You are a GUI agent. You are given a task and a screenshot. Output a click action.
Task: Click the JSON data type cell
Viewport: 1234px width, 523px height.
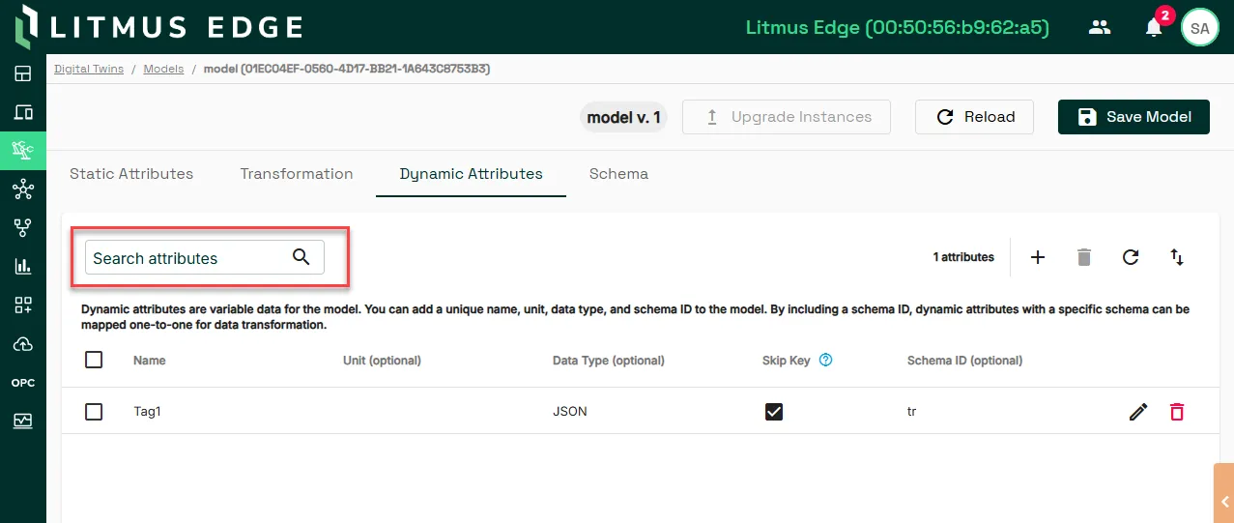pyautogui.click(x=570, y=412)
